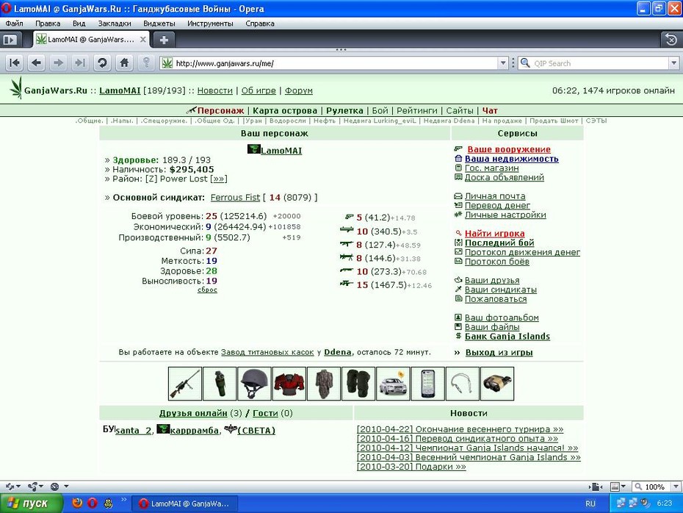
Task: Open the Карта острова navigation link
Action: 285,111
